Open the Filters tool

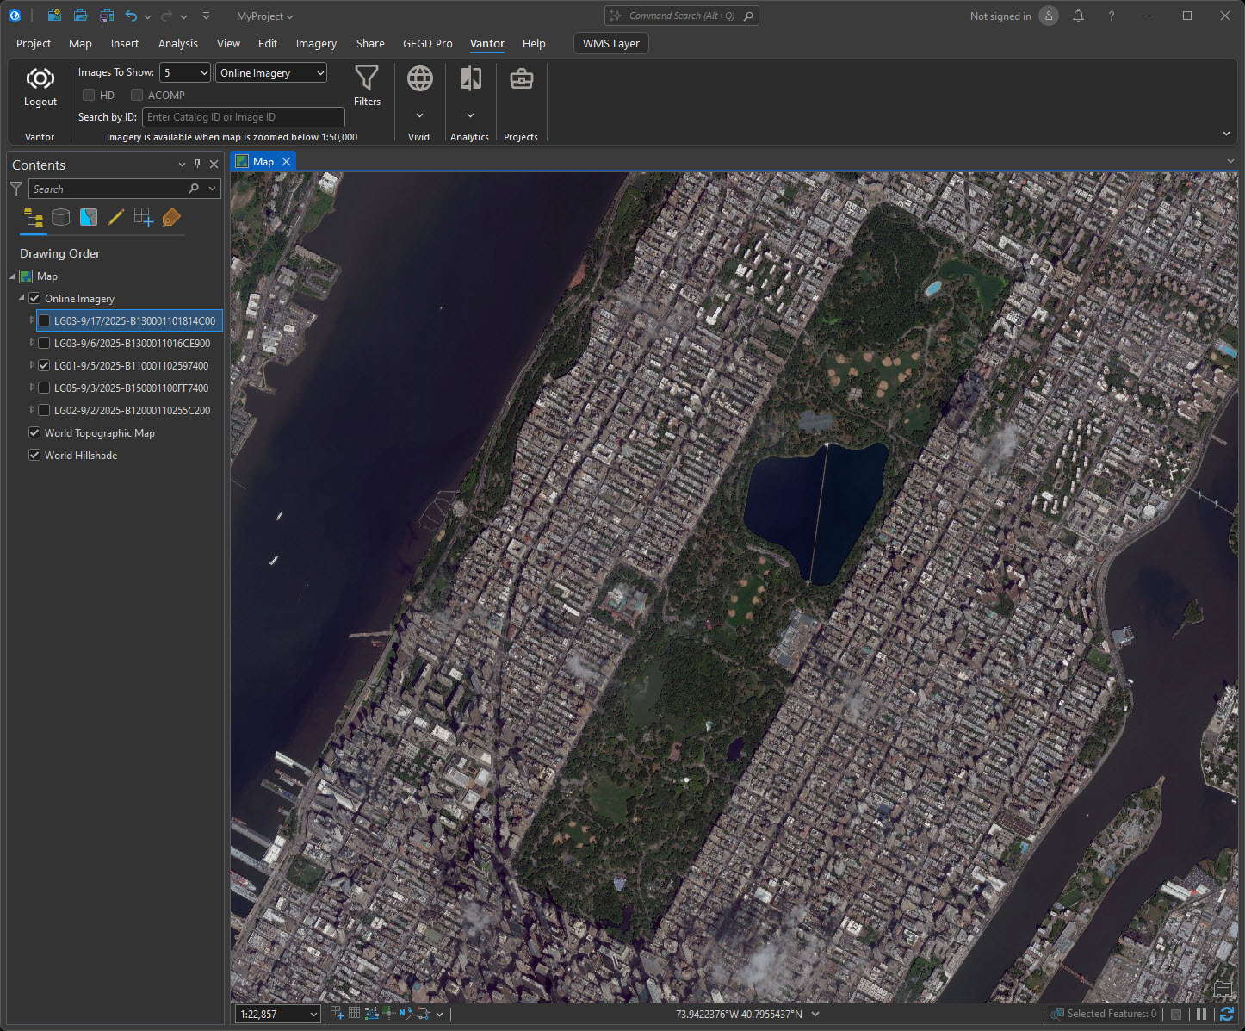pos(367,79)
